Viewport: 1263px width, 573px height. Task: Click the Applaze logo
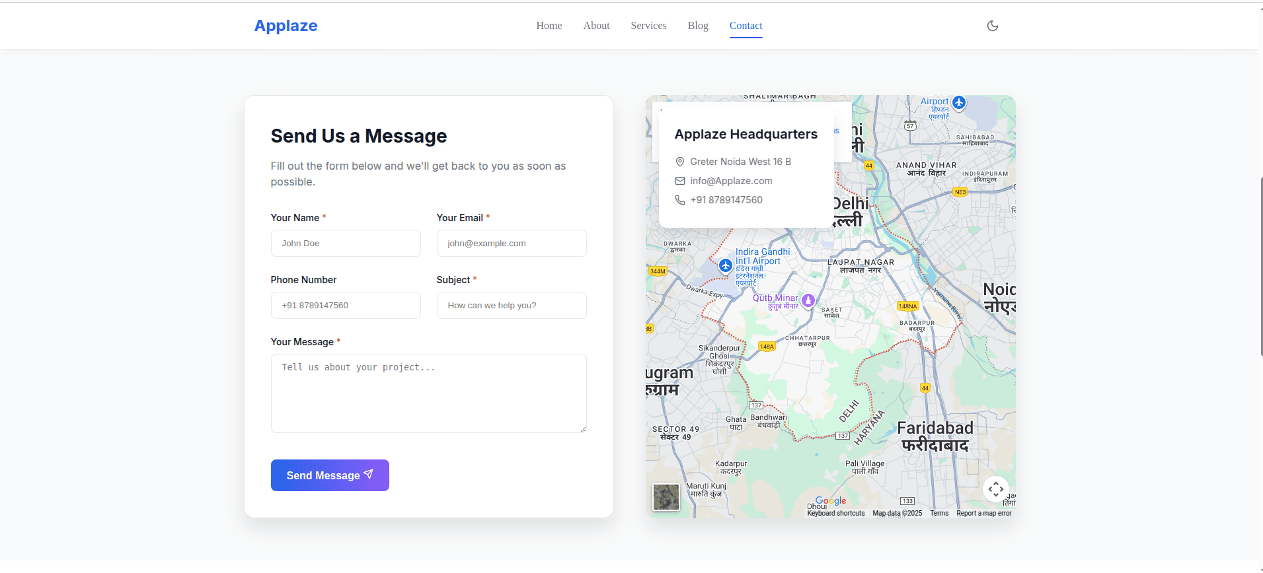[286, 26]
